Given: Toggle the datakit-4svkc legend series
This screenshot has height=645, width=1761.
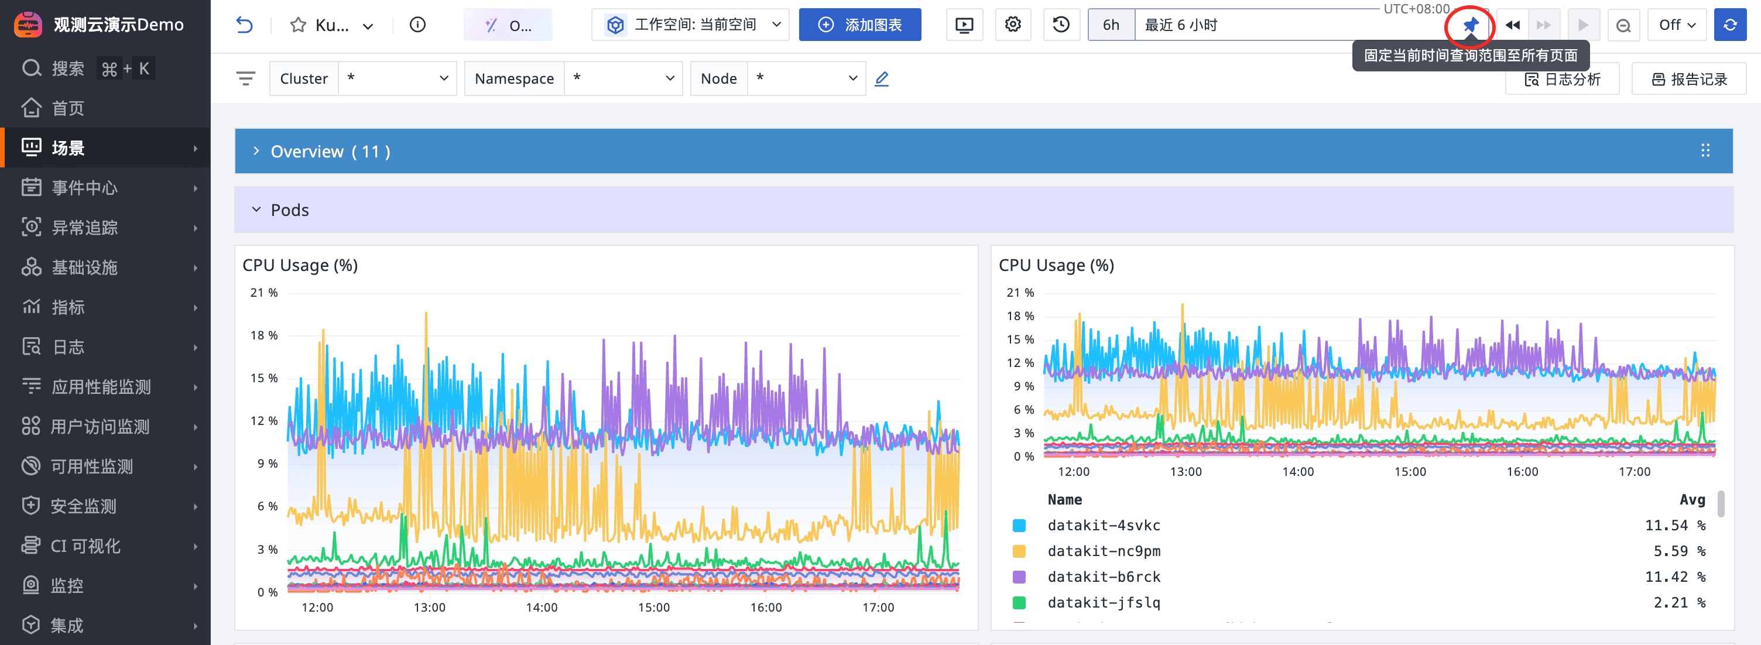Looking at the screenshot, I should [1104, 526].
